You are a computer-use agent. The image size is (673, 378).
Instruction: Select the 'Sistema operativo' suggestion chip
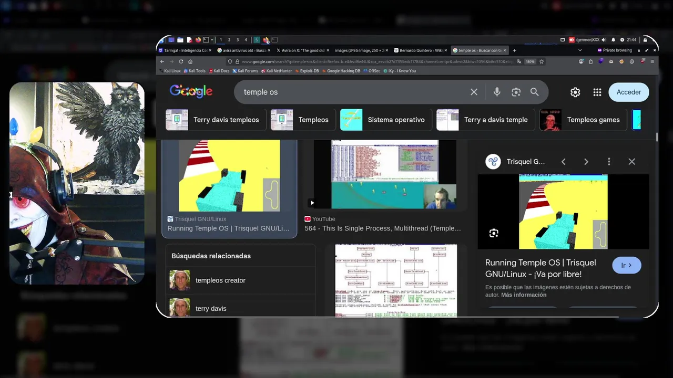[385, 120]
